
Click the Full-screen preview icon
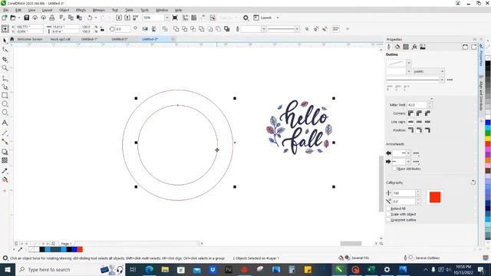pos(175,18)
